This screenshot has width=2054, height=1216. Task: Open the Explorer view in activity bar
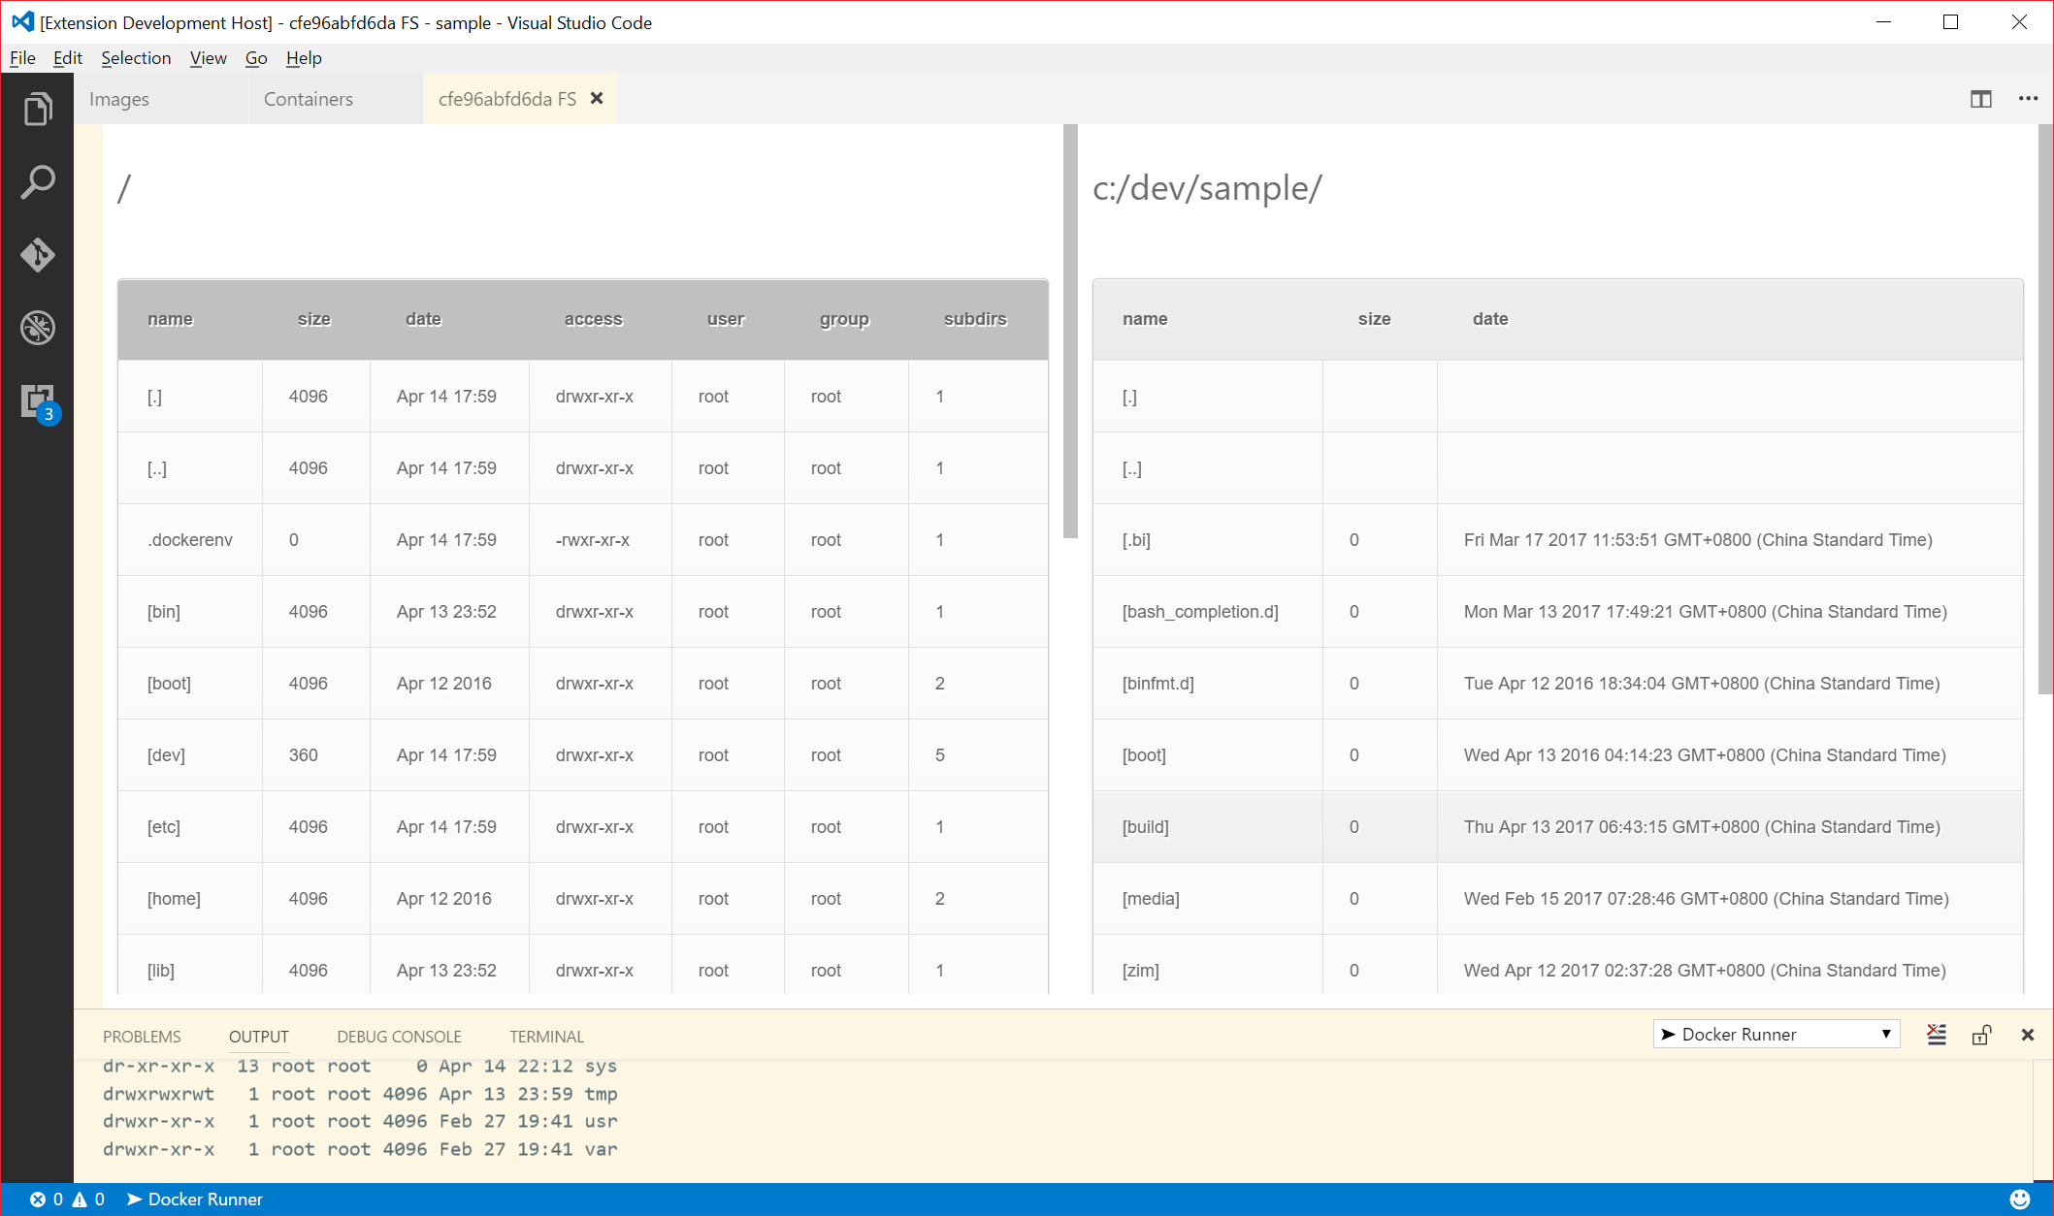37,109
